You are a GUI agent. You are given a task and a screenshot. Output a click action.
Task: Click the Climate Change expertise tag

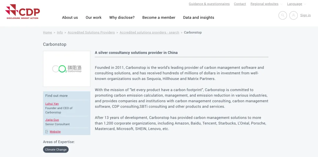tap(56, 150)
